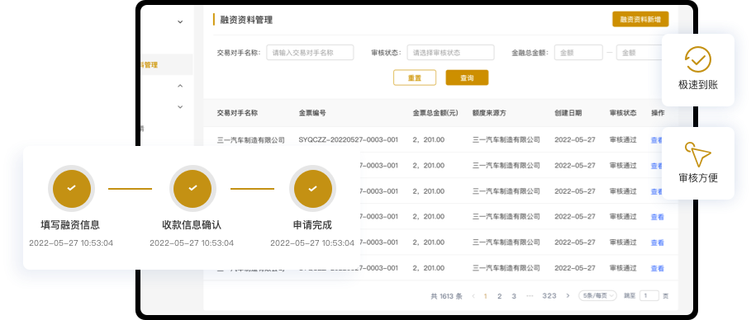Click the previous page arrow
Image resolution: width=751 pixels, height=320 pixels.
(x=473, y=296)
